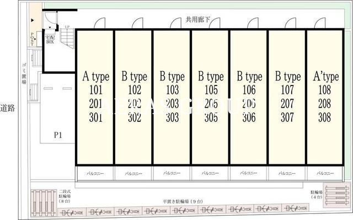This screenshot has width=353, height=220.
Task: Click the door swing symbol for unit 101
Action: [x=100, y=23]
